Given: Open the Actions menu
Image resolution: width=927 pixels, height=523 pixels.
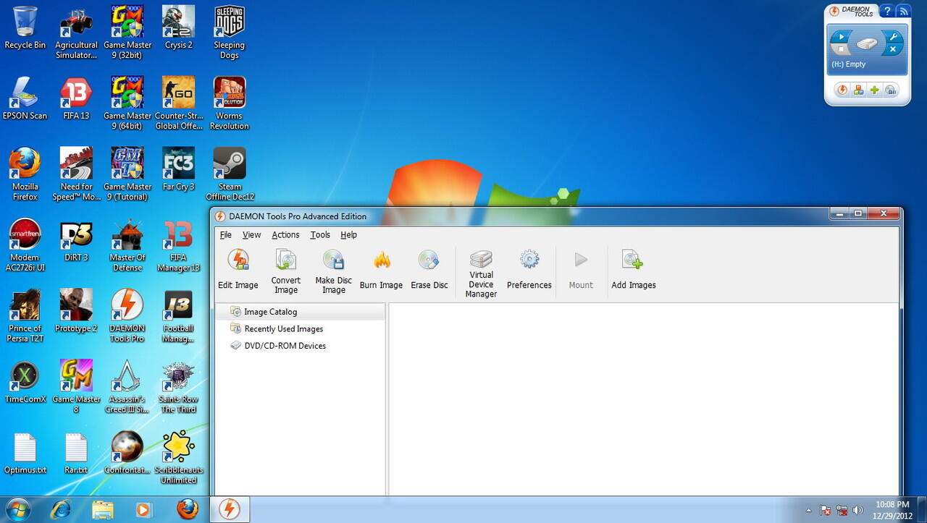Looking at the screenshot, I should coord(285,234).
